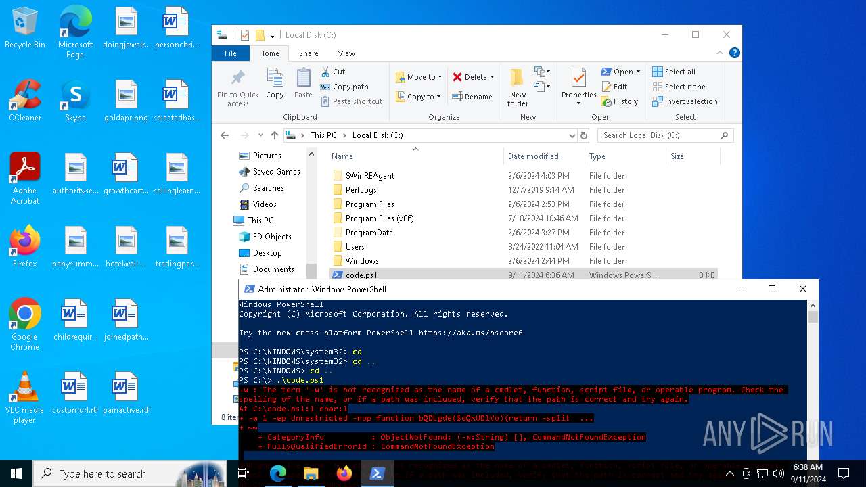Open Move to dropdown
This screenshot has height=487, width=866.
pyautogui.click(x=419, y=77)
